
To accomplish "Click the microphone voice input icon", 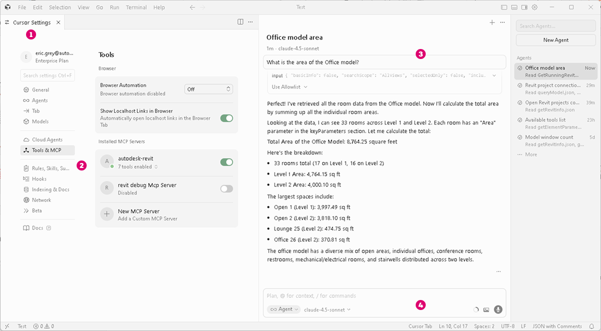I will (498, 309).
